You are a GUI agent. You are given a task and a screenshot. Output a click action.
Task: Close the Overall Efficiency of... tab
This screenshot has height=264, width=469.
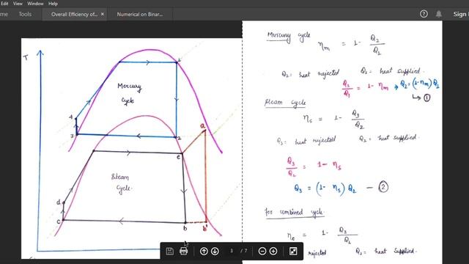tap(103, 14)
